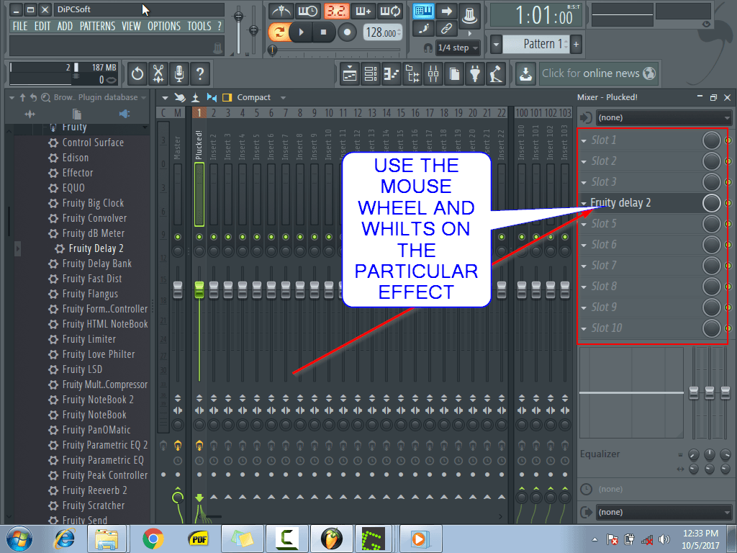This screenshot has width=737, height=553.
Task: Open Chrome from the Windows taskbar
Action: pyautogui.click(x=153, y=539)
